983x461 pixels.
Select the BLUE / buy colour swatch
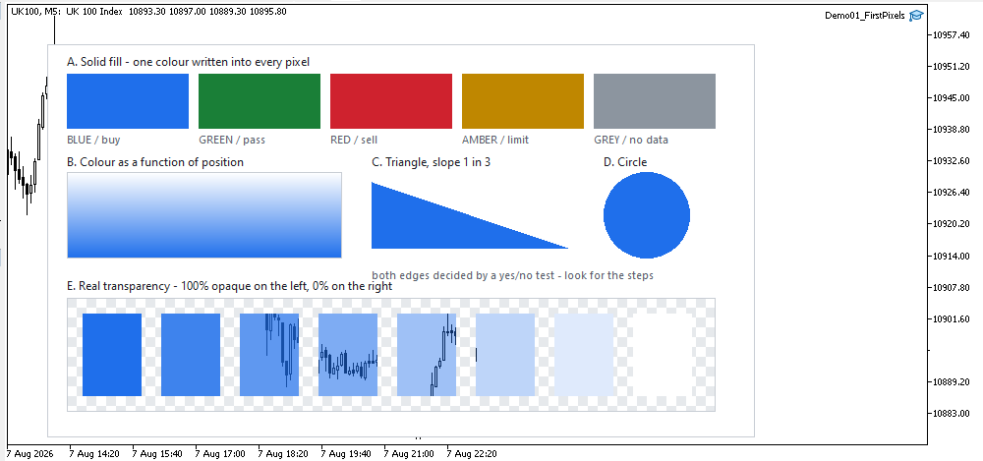128,101
